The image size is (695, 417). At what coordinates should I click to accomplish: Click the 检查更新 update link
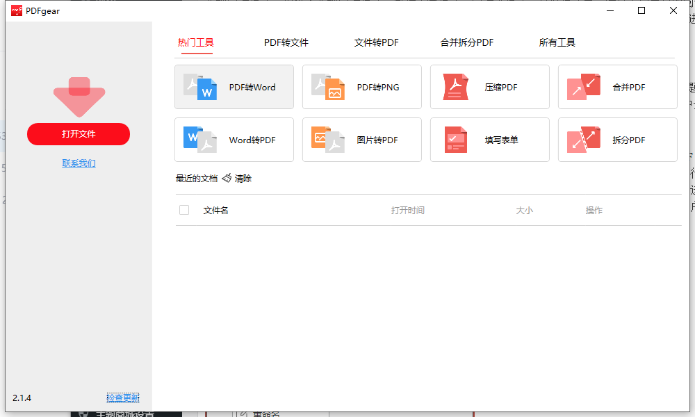coord(122,398)
